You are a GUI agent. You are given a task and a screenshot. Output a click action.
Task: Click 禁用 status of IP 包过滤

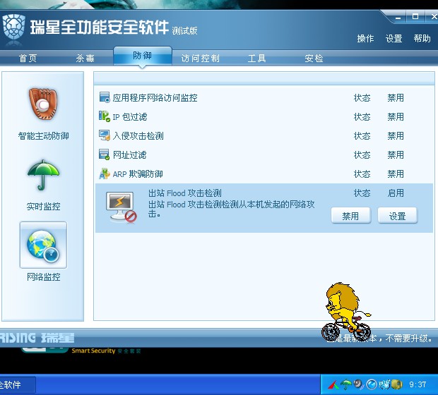click(x=396, y=116)
